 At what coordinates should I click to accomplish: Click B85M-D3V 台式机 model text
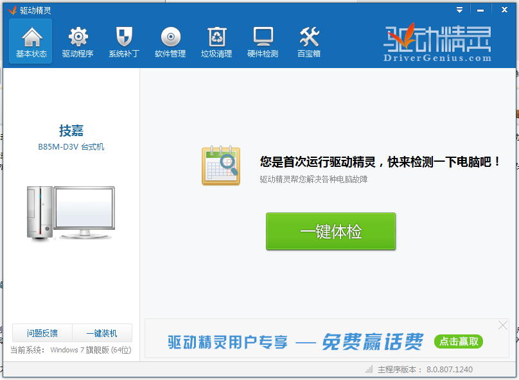pyautogui.click(x=71, y=146)
